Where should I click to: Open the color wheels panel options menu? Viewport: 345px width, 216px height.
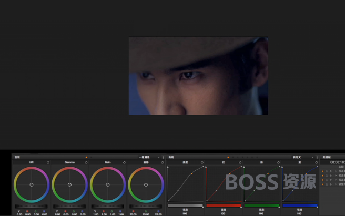(x=163, y=157)
